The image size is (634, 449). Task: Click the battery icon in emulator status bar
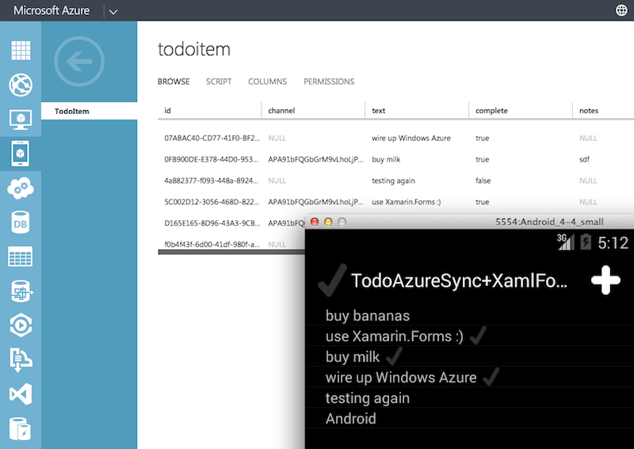click(x=586, y=242)
